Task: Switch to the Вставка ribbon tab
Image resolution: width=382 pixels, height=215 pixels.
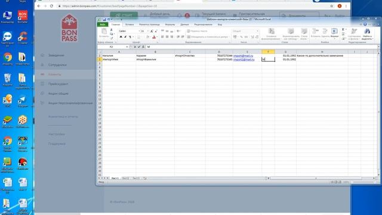Action: click(x=130, y=24)
